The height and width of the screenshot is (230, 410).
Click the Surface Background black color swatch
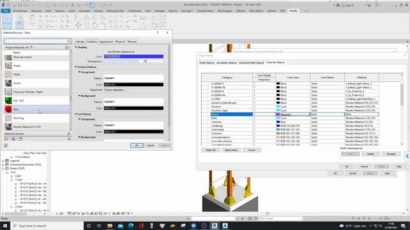(x=134, y=108)
